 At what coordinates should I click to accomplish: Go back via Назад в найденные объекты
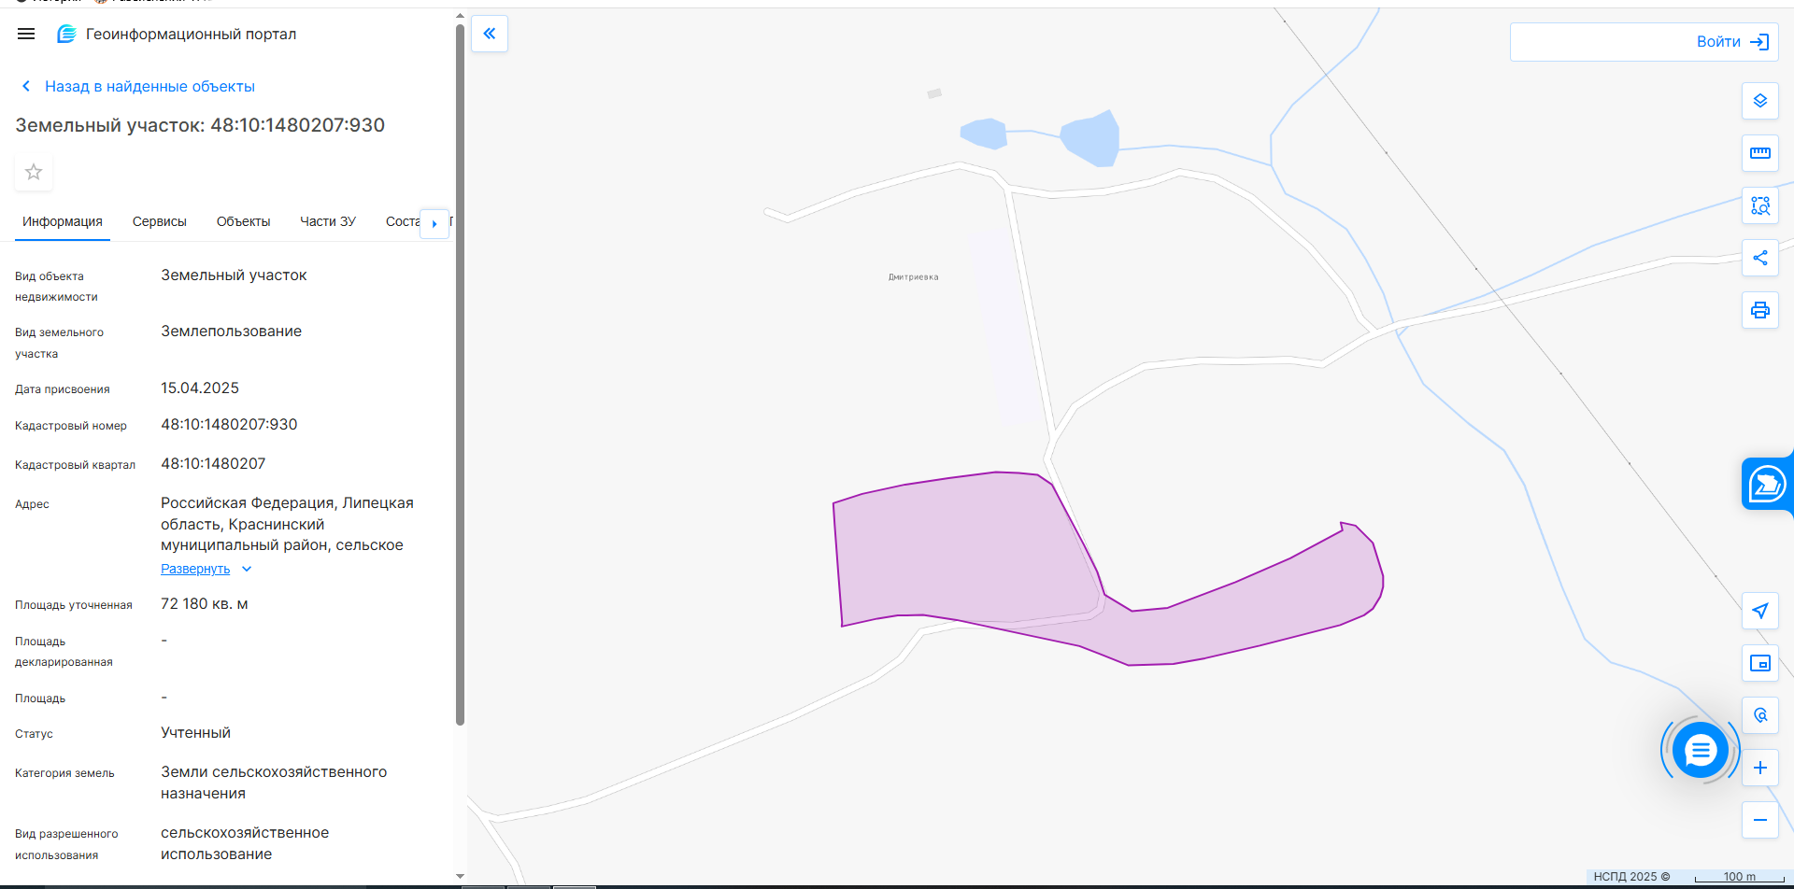pos(149,86)
